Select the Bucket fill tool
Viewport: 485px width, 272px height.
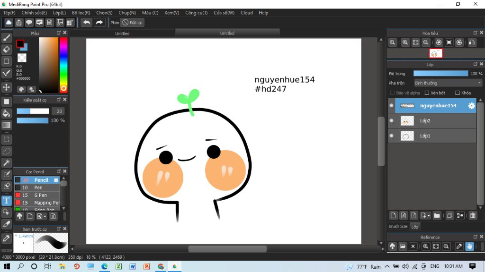pos(7,113)
